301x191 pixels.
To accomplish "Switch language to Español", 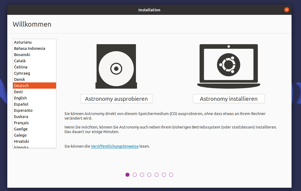I will pos(35,104).
